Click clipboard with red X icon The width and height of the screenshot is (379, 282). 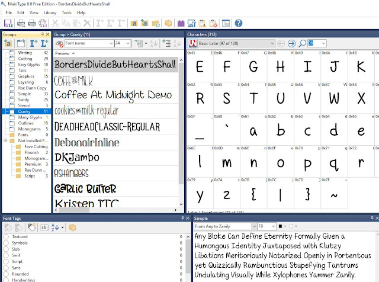tap(213, 24)
